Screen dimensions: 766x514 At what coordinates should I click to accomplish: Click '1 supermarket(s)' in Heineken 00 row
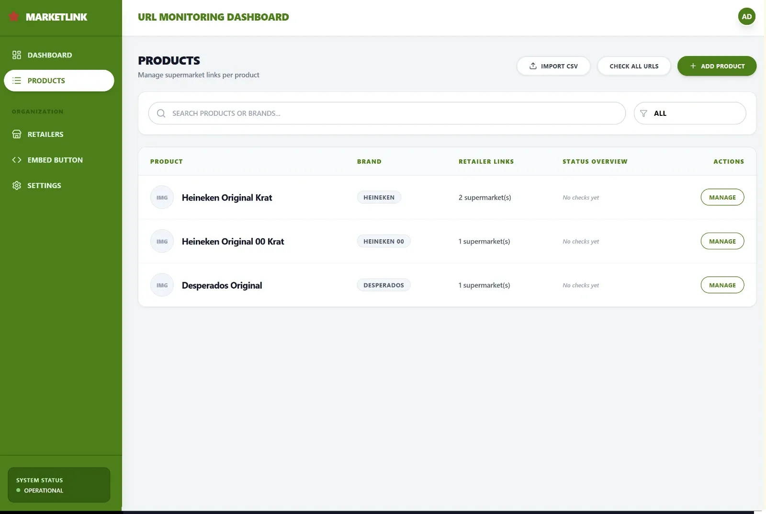(484, 241)
